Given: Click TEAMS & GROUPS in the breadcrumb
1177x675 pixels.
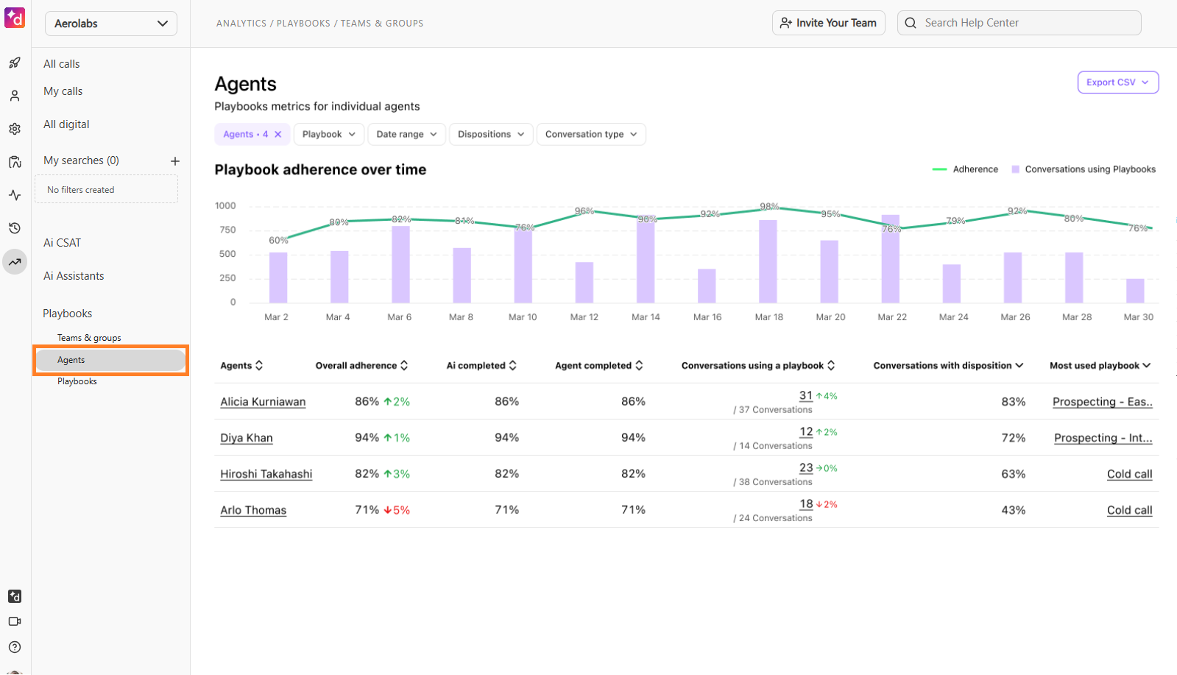Looking at the screenshot, I should [x=382, y=24].
